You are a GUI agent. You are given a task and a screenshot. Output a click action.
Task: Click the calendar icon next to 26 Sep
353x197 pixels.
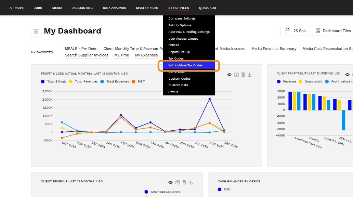click(x=287, y=31)
